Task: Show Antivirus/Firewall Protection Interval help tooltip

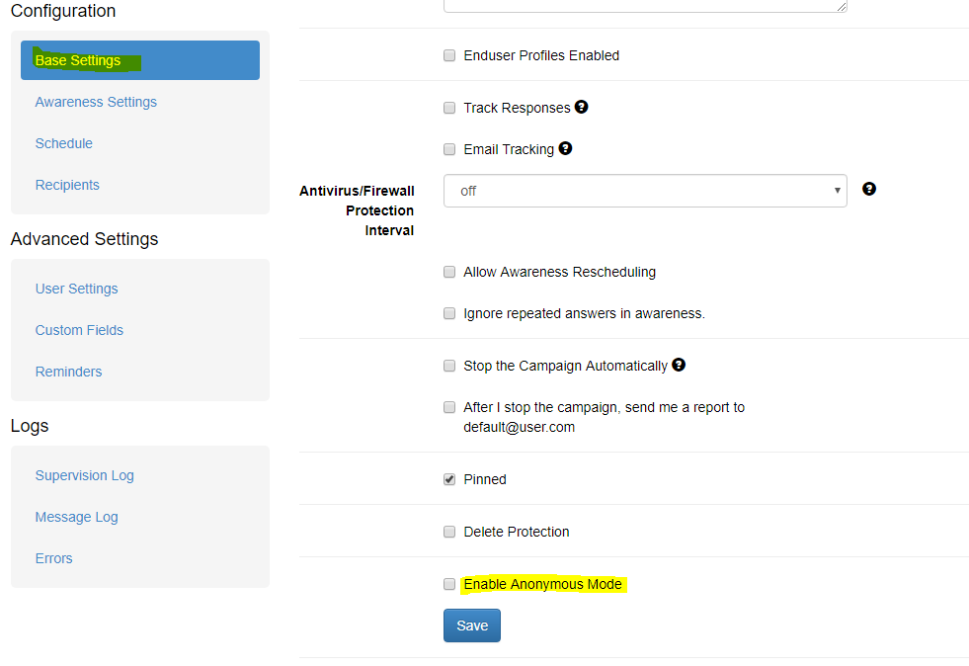Action: [869, 189]
